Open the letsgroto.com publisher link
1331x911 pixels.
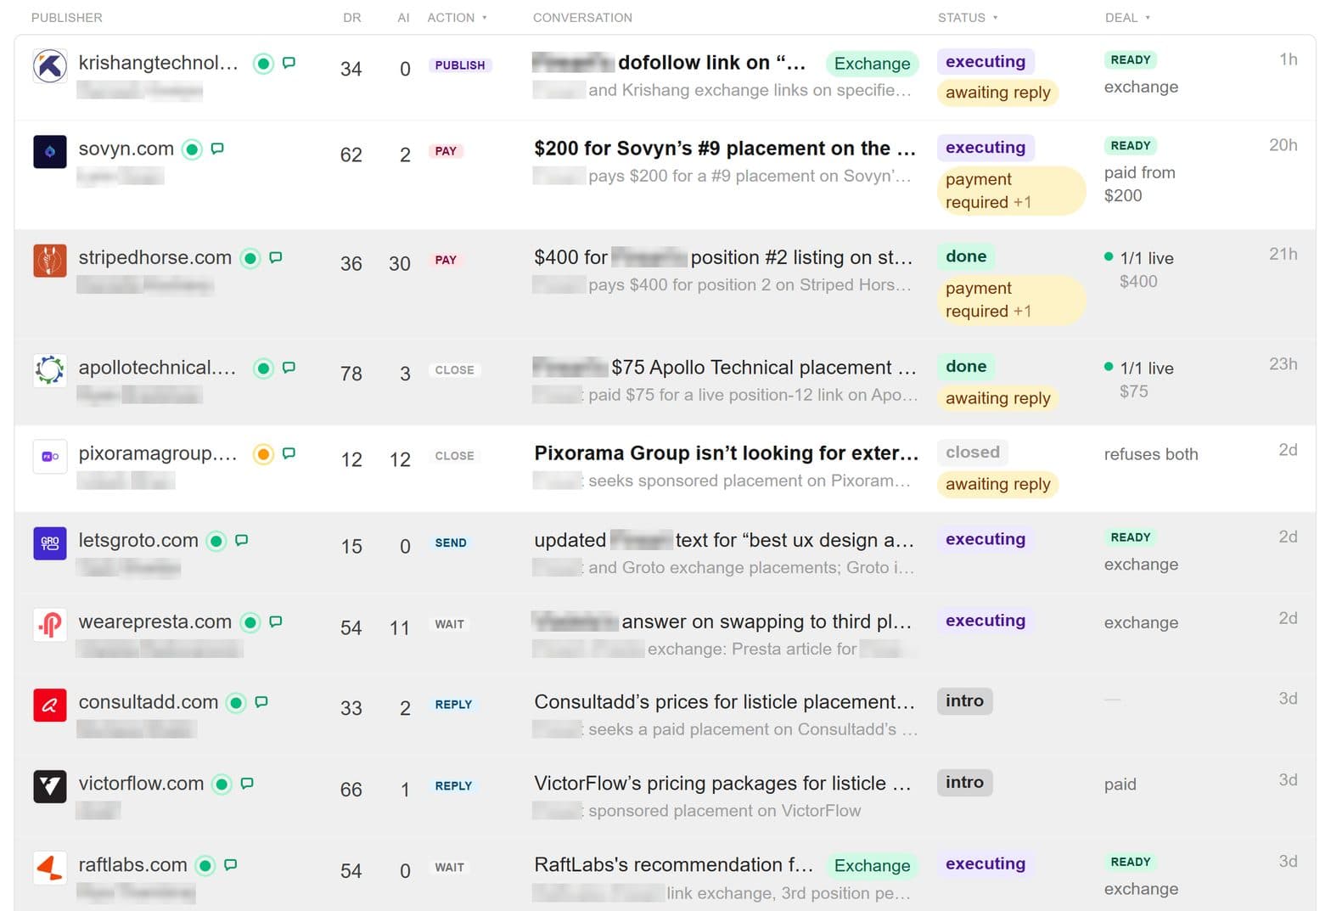138,540
